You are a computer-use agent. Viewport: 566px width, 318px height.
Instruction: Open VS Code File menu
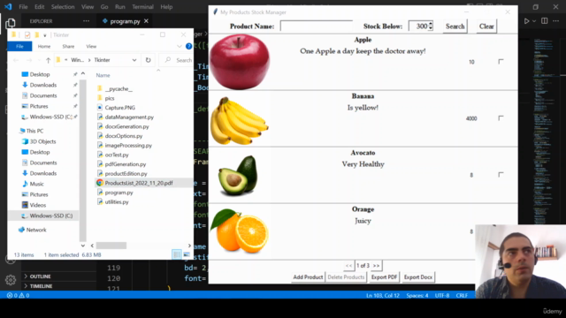23,7
